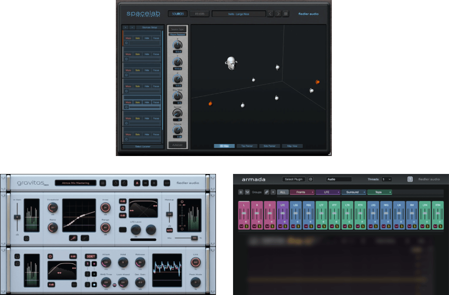Click Gravitas In Gain fader
The image size is (449, 295).
(x=17, y=217)
